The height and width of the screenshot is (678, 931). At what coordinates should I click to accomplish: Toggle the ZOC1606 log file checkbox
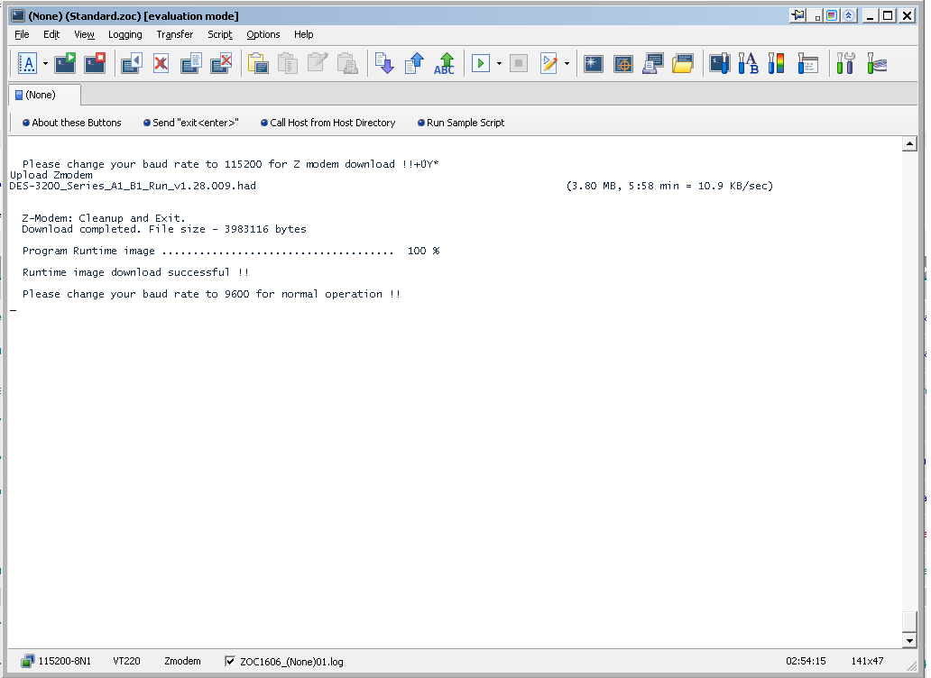230,661
